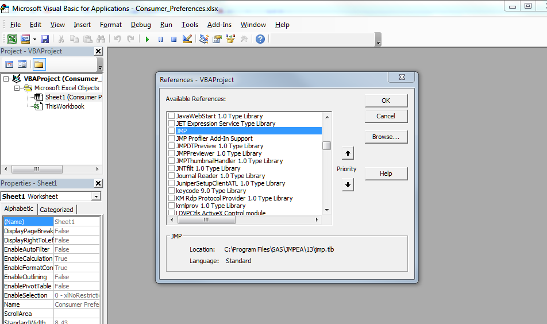This screenshot has height=324, width=547.
Task: Collapse the Microsoft Excel Objects folder
Action: pos(17,88)
